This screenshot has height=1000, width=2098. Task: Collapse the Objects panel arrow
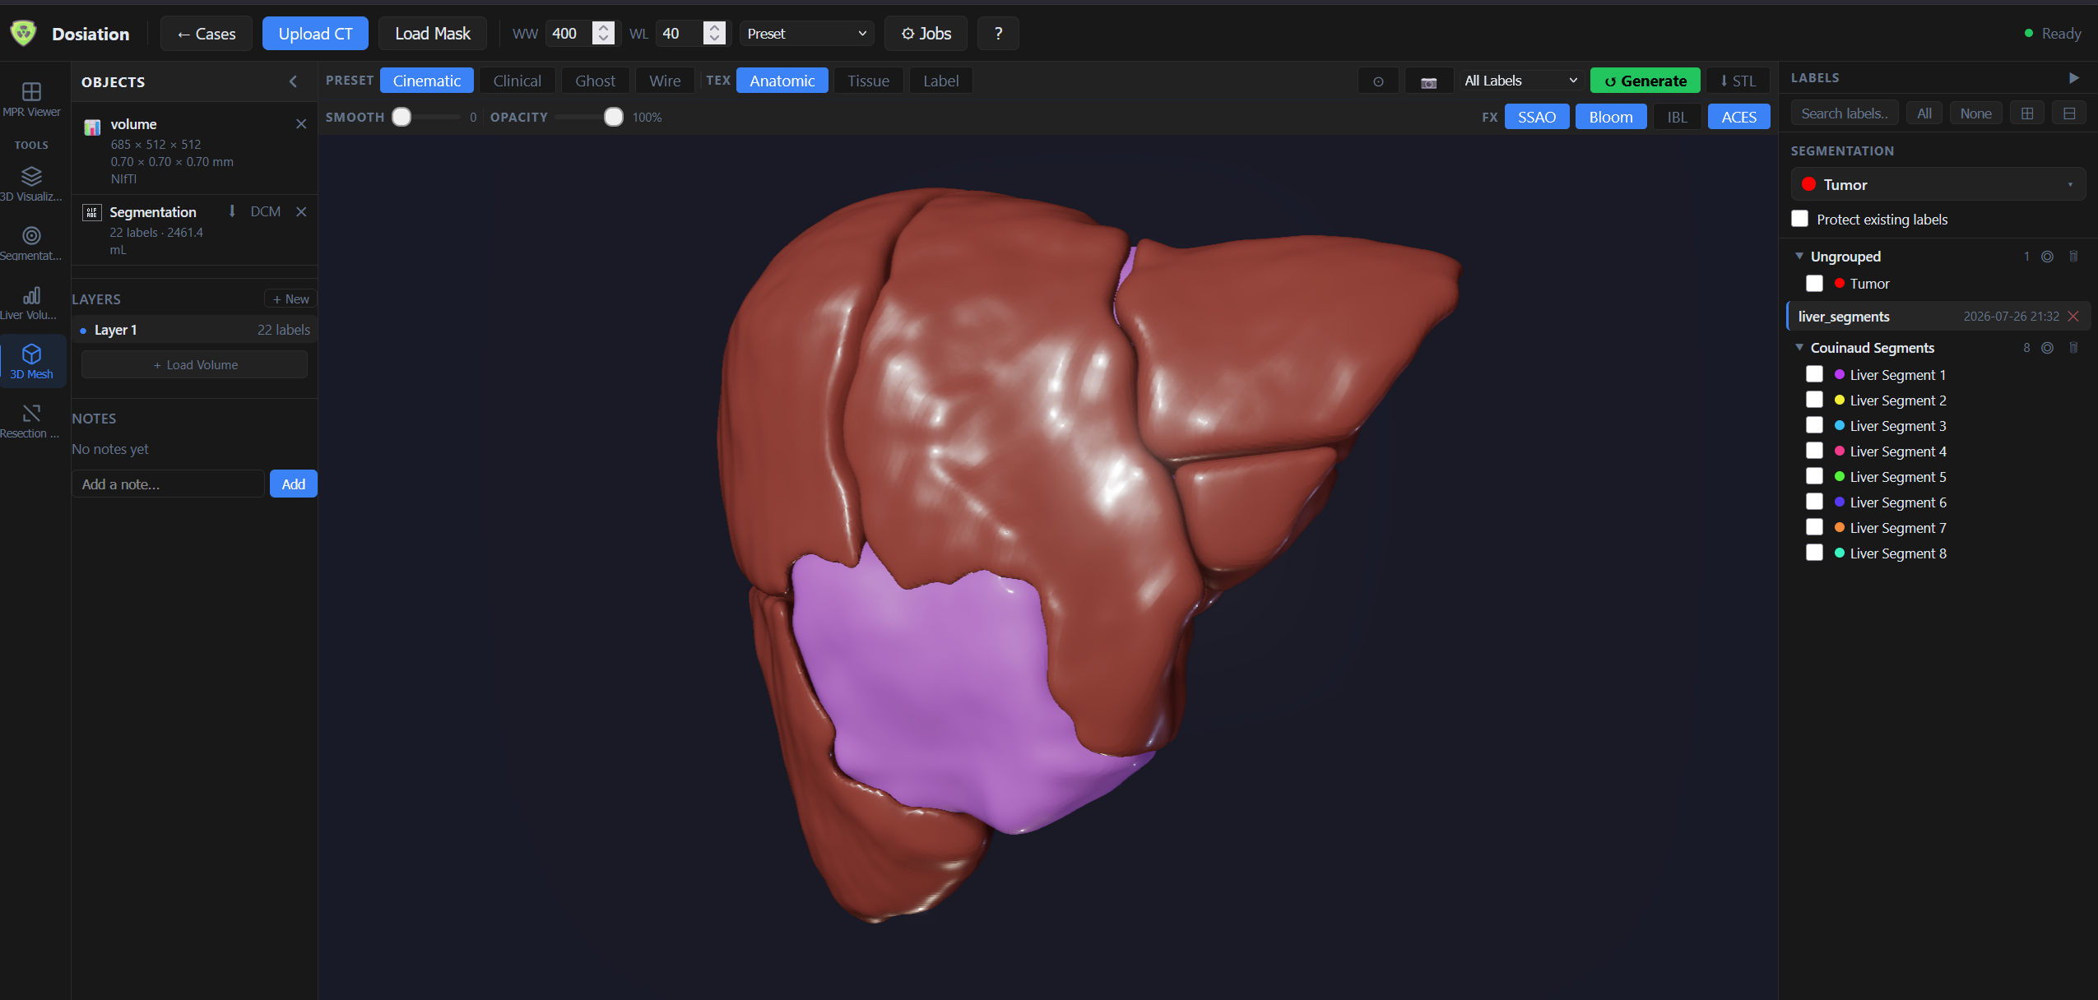[293, 81]
